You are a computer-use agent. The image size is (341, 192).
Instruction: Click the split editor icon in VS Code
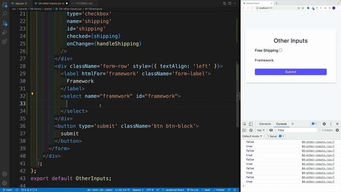(x=230, y=3)
